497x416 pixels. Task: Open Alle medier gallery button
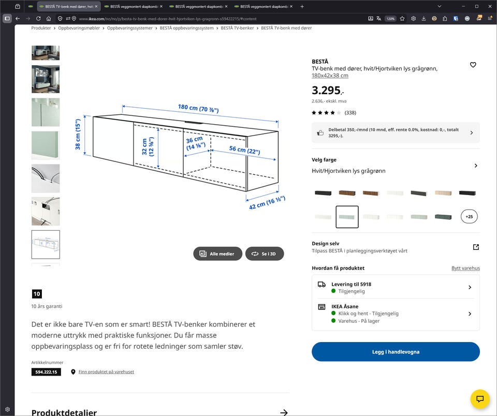tap(218, 254)
